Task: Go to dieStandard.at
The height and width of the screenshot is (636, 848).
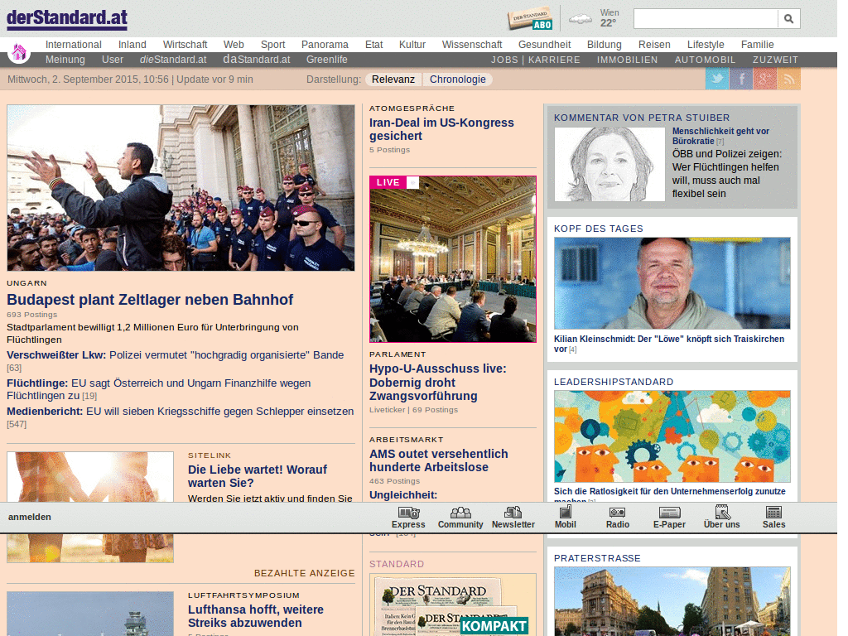Action: point(173,60)
